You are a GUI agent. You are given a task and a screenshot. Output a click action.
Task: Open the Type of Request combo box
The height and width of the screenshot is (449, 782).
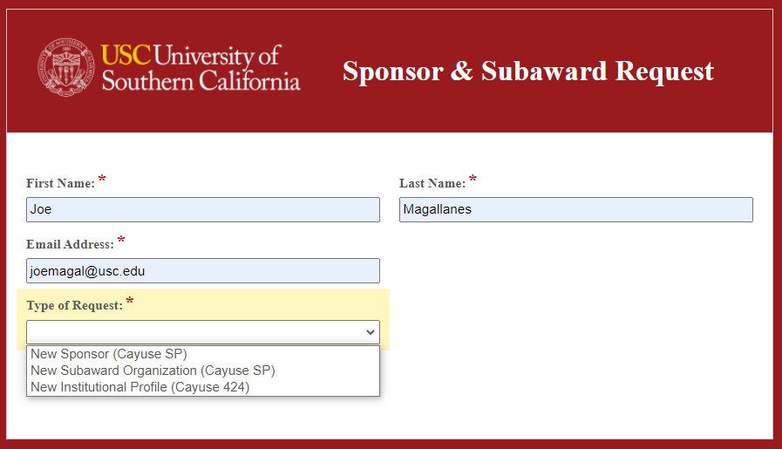tap(203, 332)
